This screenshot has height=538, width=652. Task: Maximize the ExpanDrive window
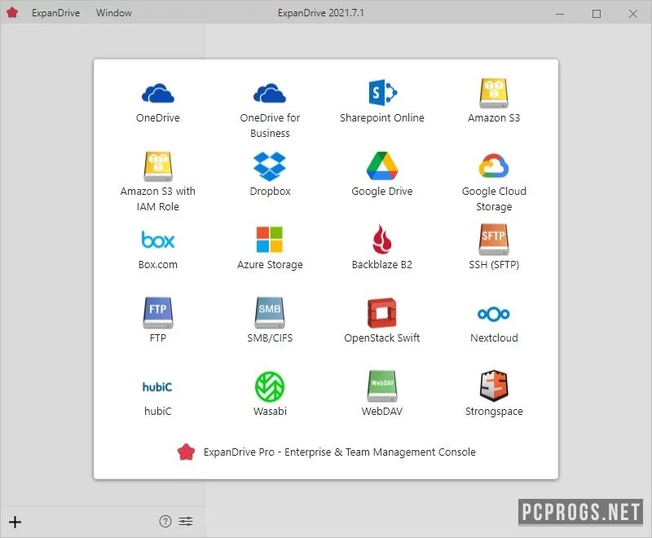coord(597,14)
